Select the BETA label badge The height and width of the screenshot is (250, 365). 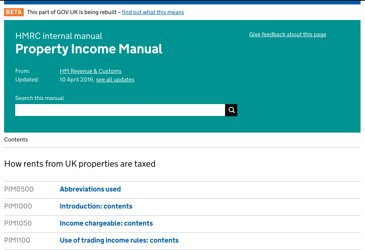point(14,12)
